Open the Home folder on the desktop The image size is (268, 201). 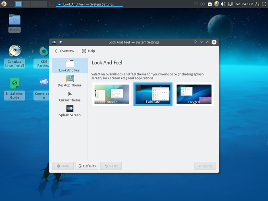[15, 23]
